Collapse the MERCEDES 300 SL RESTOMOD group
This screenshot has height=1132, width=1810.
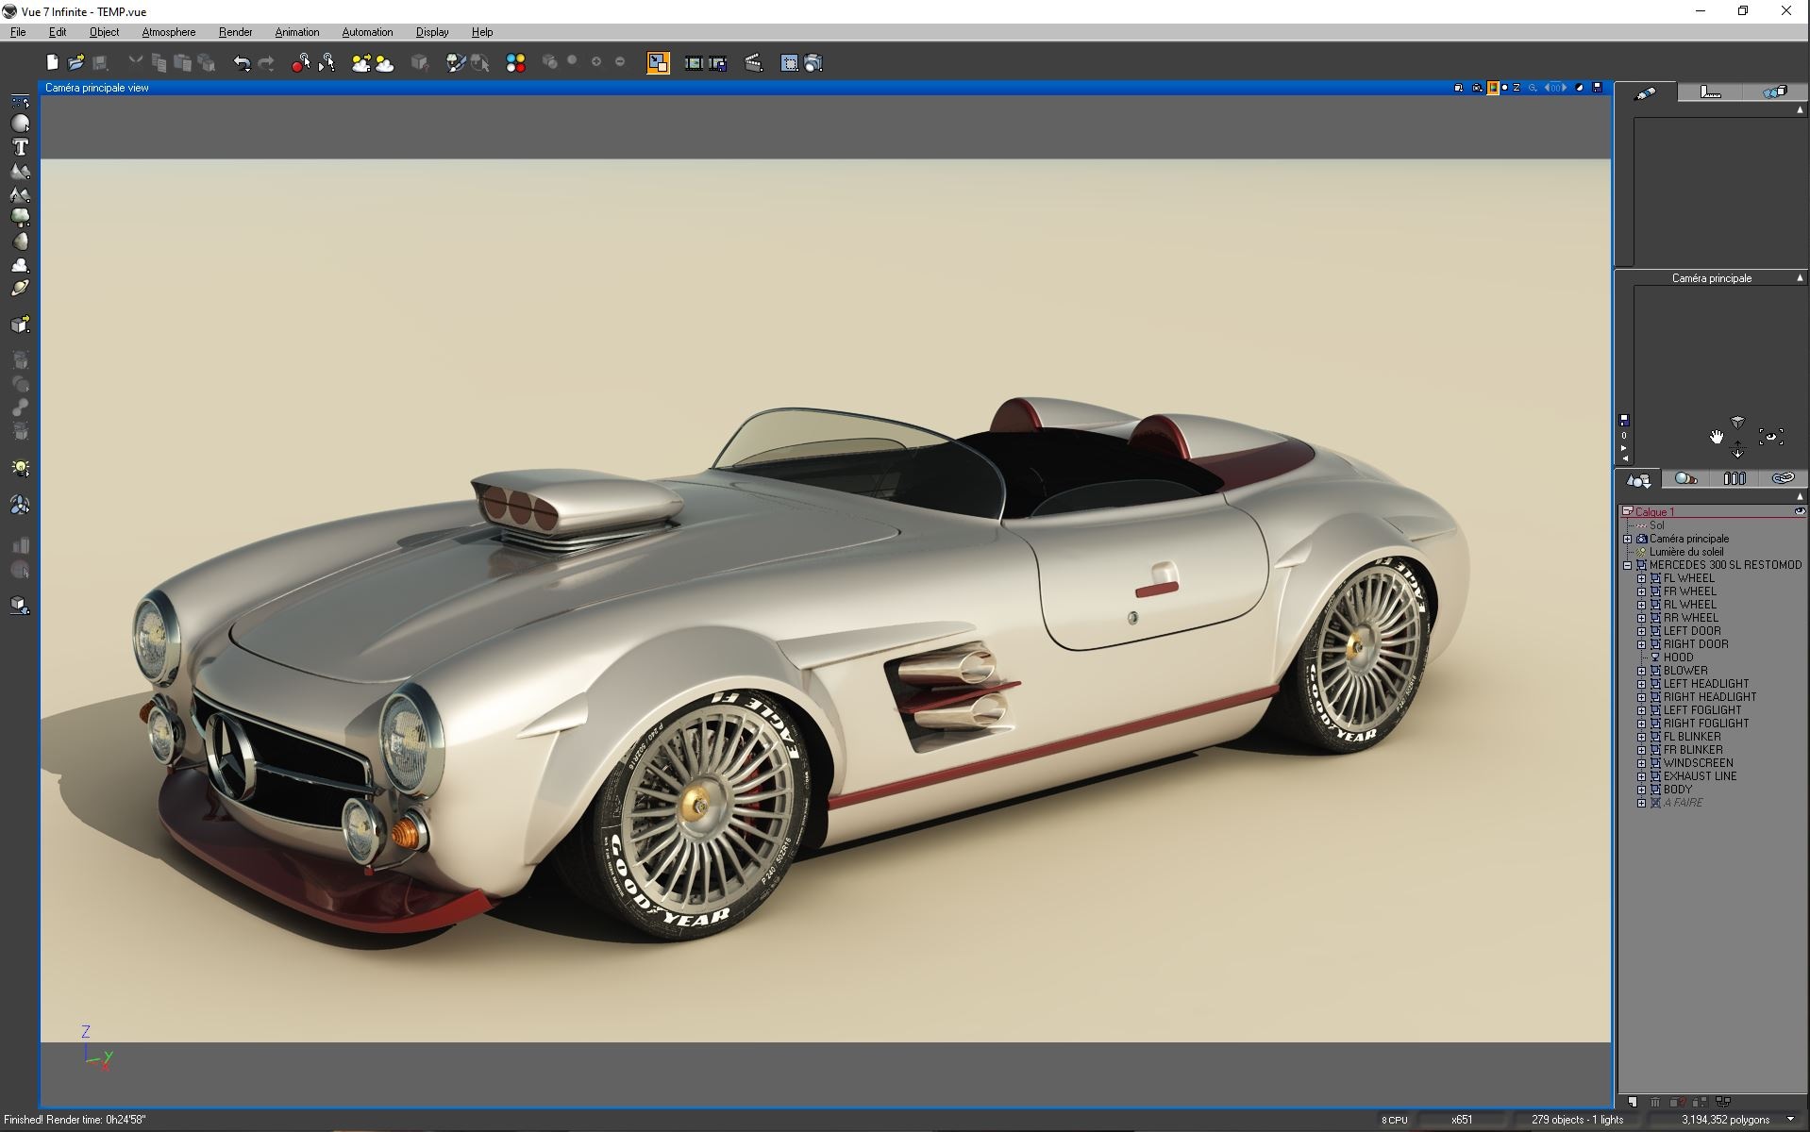click(x=1627, y=566)
